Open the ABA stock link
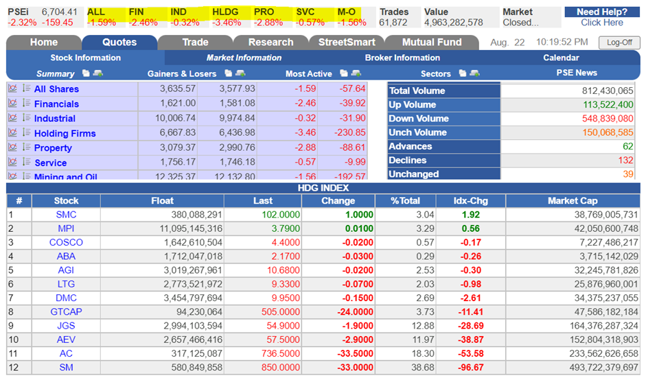Image resolution: width=646 pixels, height=380 pixels. click(66, 256)
